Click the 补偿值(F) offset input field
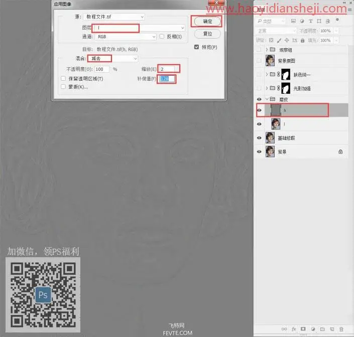This screenshot has height=337, width=354. (167, 79)
